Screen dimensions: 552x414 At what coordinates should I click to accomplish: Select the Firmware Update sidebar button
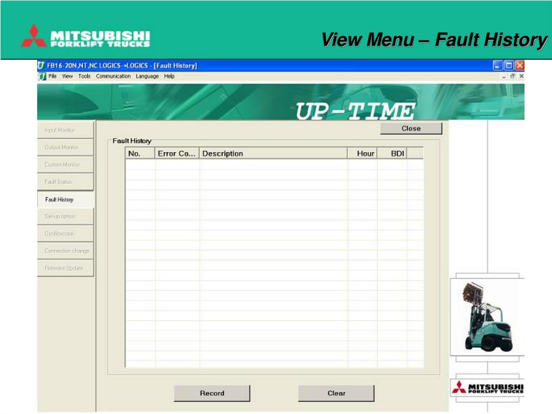pos(65,268)
